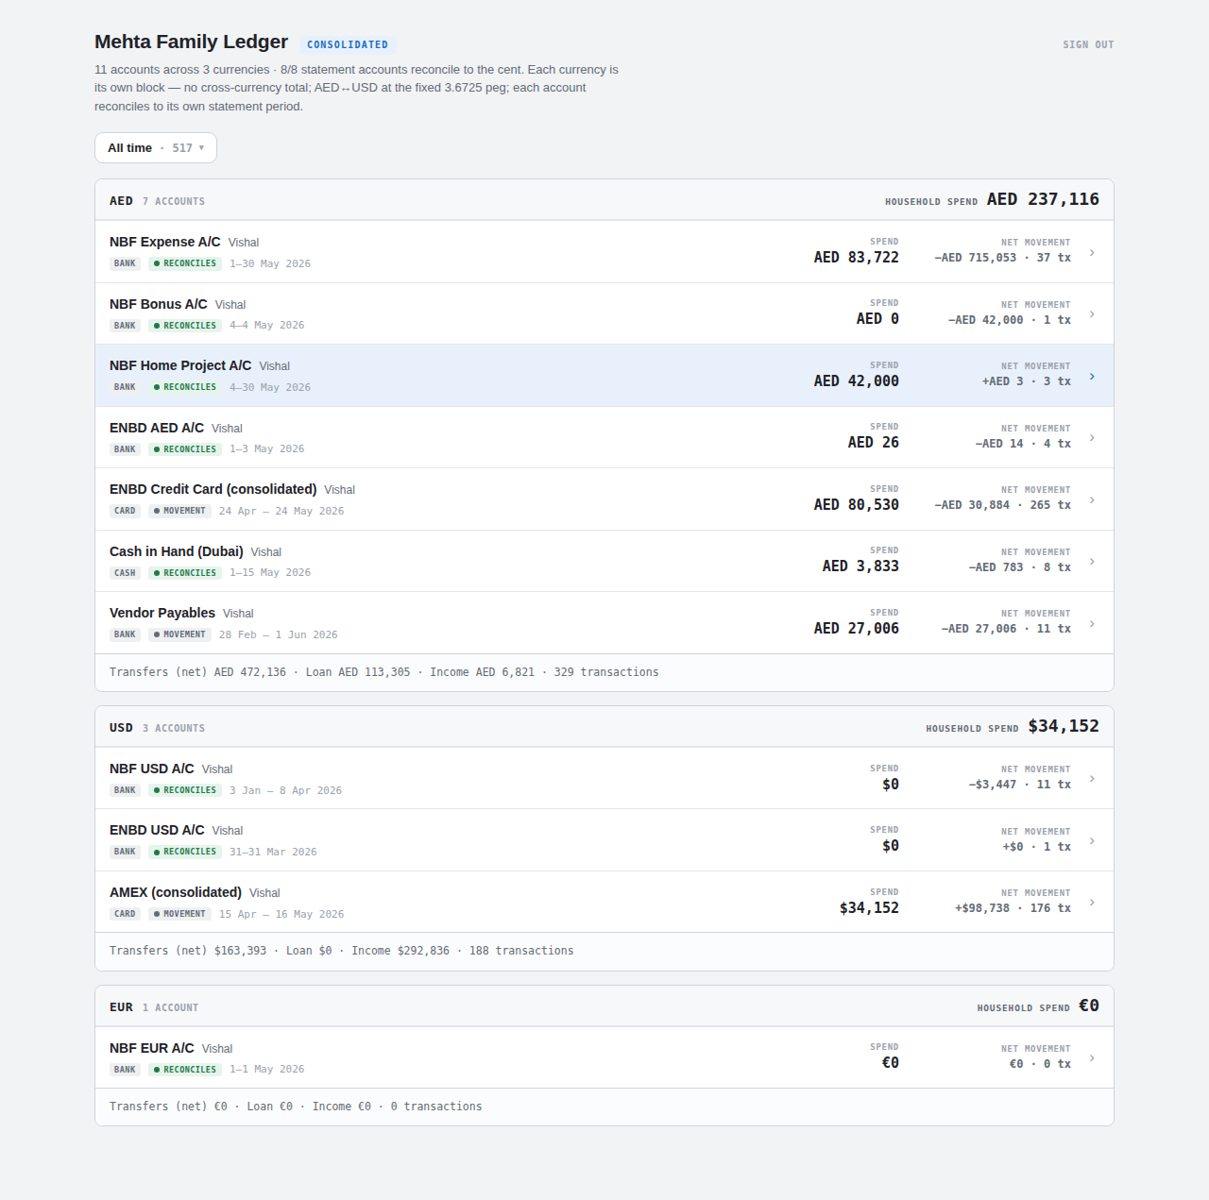Click RECONCILES badge on NBF Bonus A/C
Viewport: 1209px width, 1200px height.
click(185, 326)
